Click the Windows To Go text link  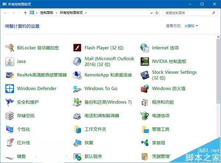click(x=101, y=88)
